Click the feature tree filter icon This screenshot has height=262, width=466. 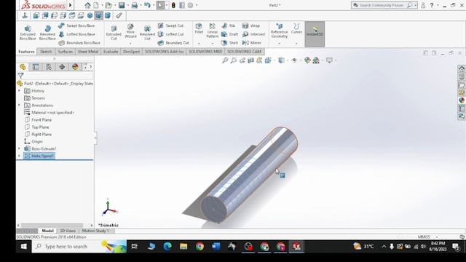[x=20, y=76]
